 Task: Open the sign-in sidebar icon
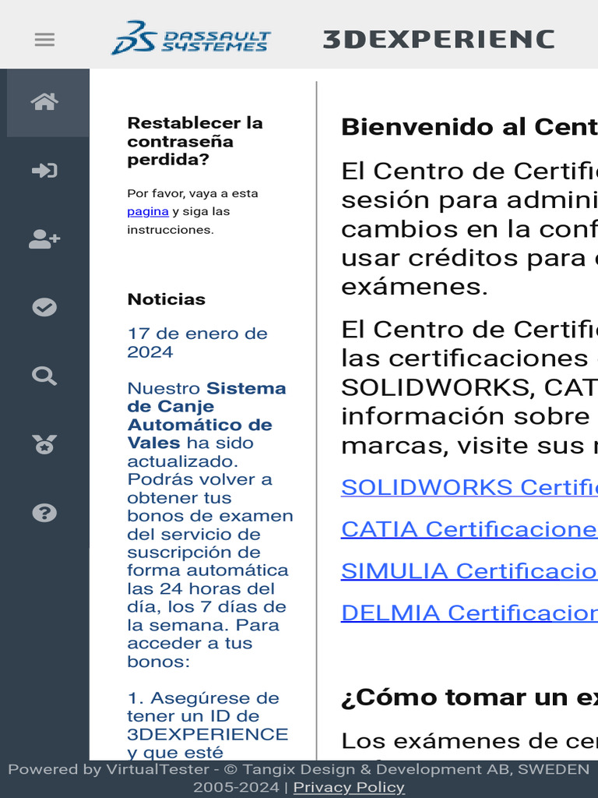tap(44, 171)
